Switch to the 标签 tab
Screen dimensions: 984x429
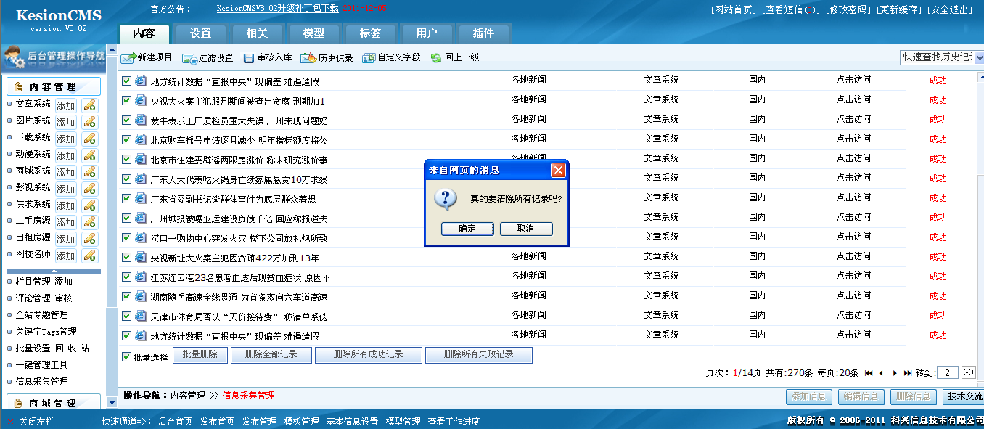tap(371, 33)
